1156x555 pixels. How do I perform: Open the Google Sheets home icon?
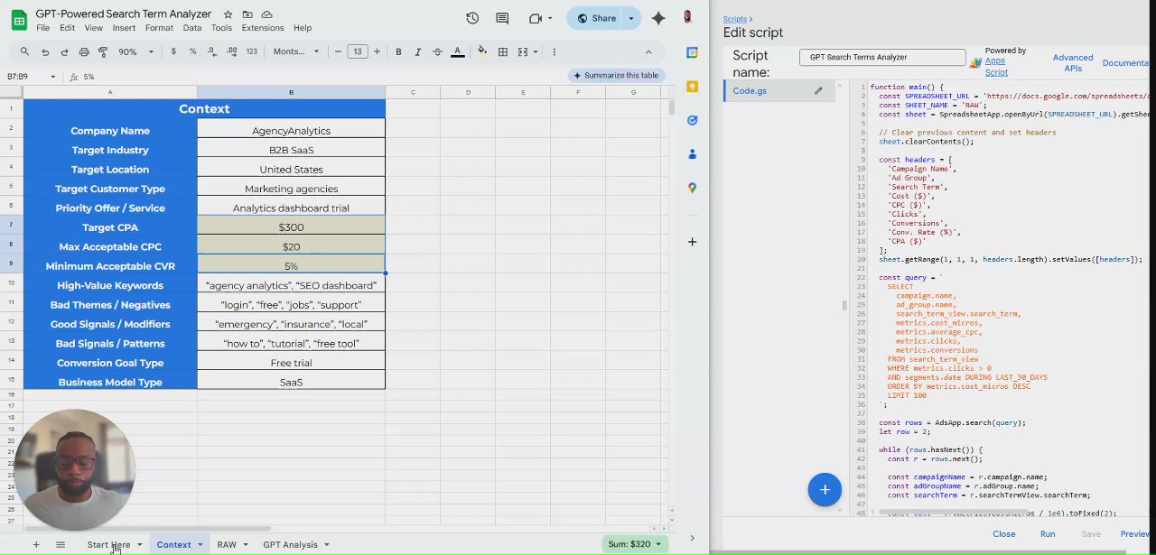click(19, 20)
